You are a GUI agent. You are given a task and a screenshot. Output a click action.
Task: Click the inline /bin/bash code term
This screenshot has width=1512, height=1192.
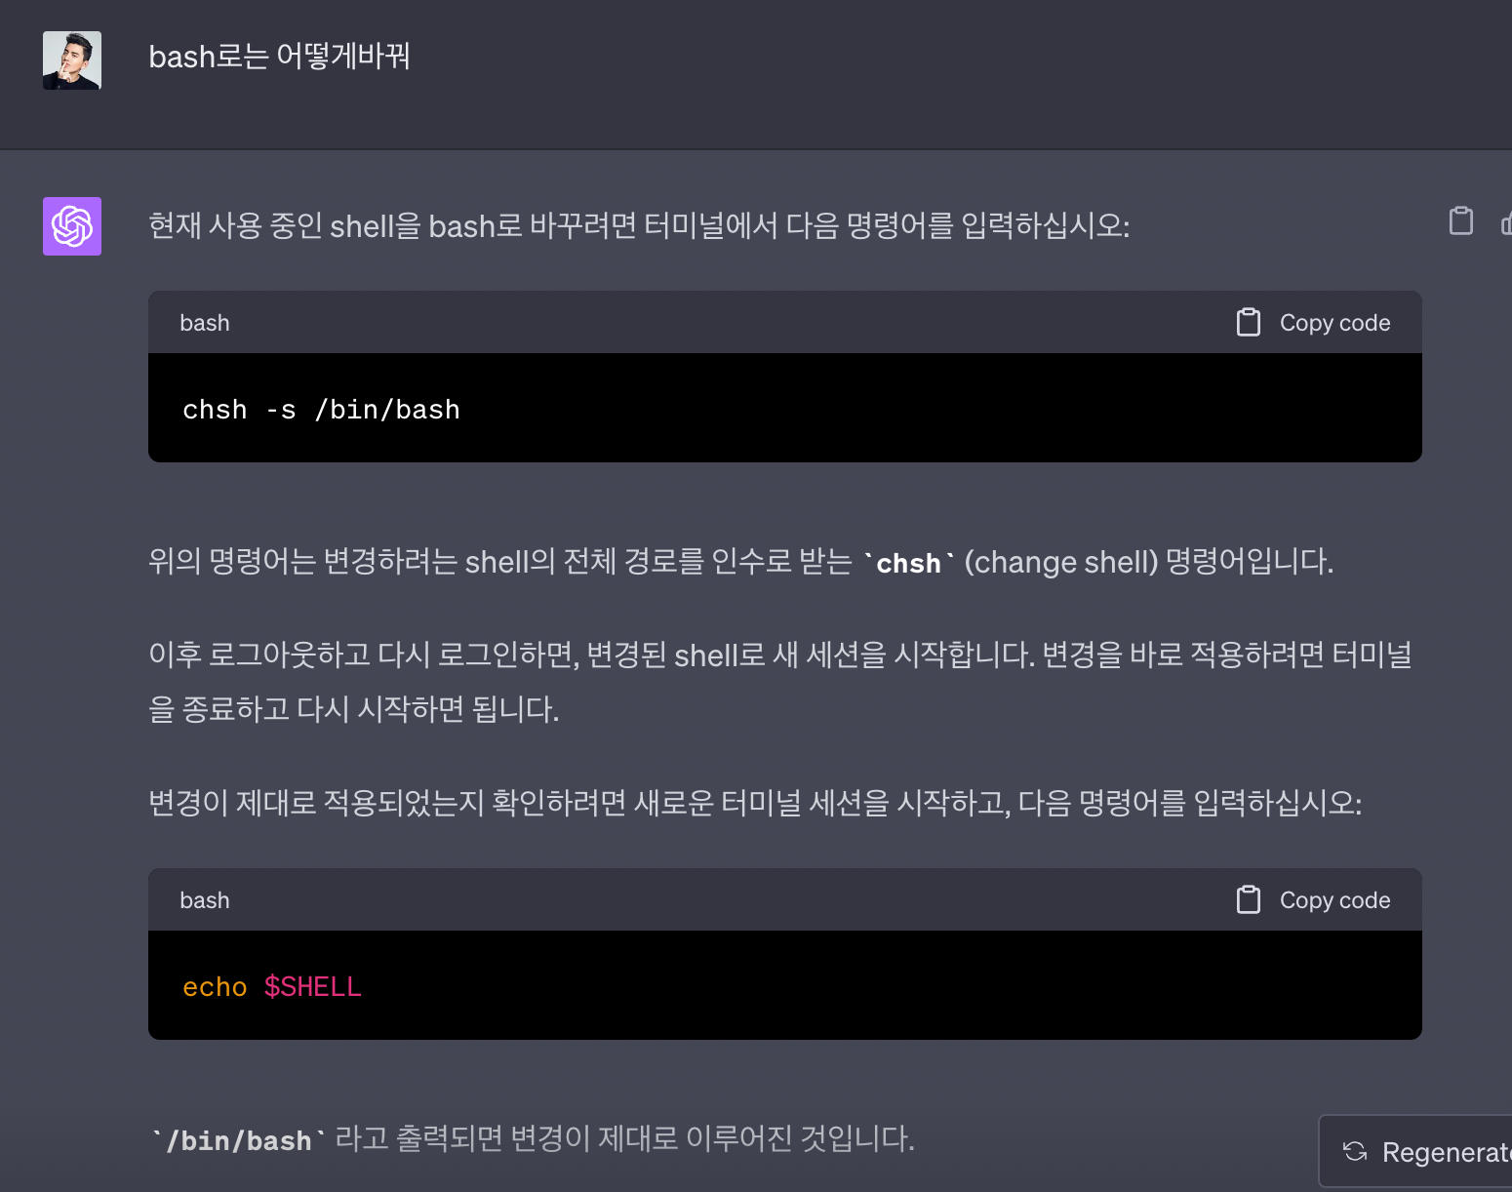point(239,1140)
